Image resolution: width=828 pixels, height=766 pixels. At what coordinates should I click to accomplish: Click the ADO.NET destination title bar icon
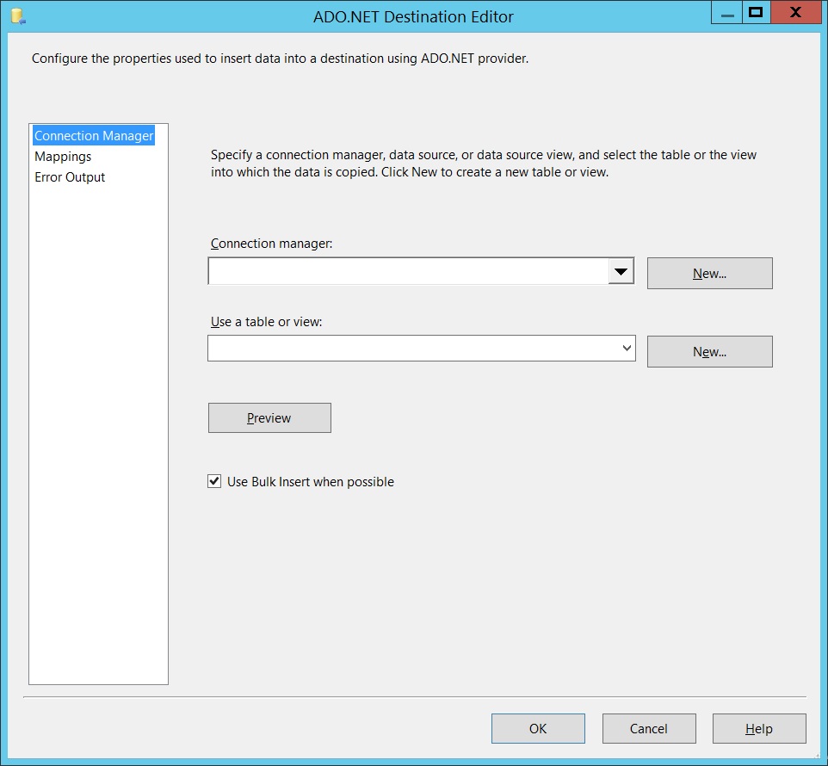(18, 16)
